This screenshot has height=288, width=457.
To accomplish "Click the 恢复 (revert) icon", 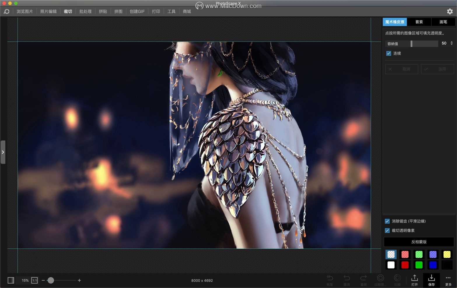I will (330, 280).
